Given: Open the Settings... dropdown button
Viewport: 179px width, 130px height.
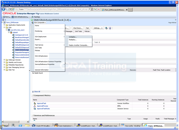Looking at the screenshot, I should (x=98, y=28).
